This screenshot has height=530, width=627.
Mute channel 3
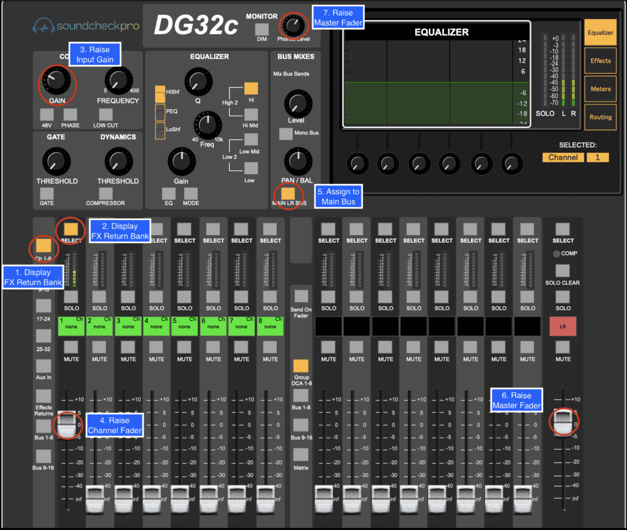tap(128, 347)
